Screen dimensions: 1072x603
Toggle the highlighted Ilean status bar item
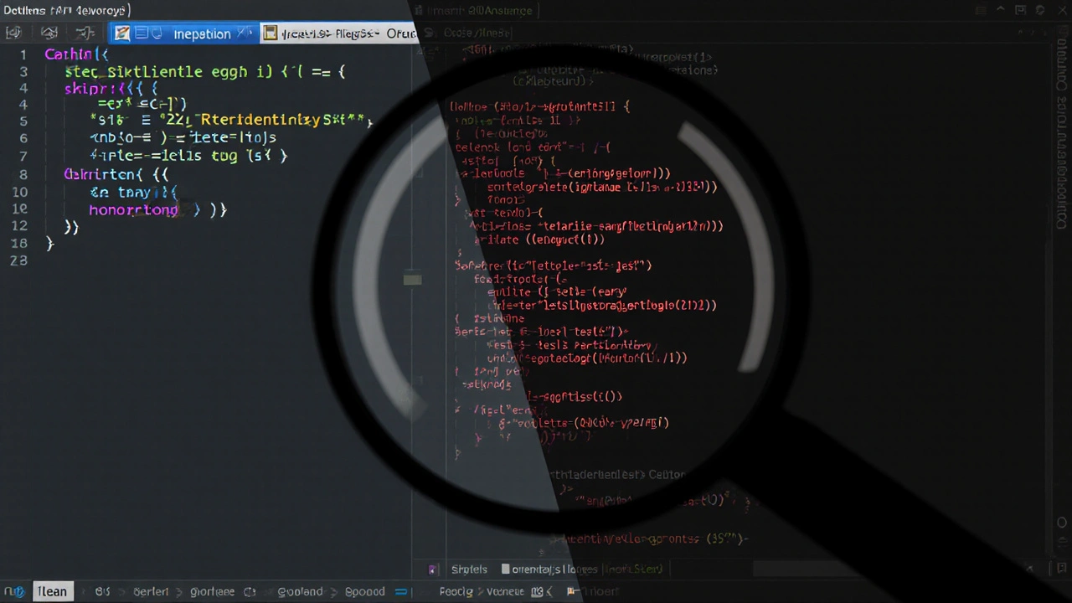tap(52, 591)
